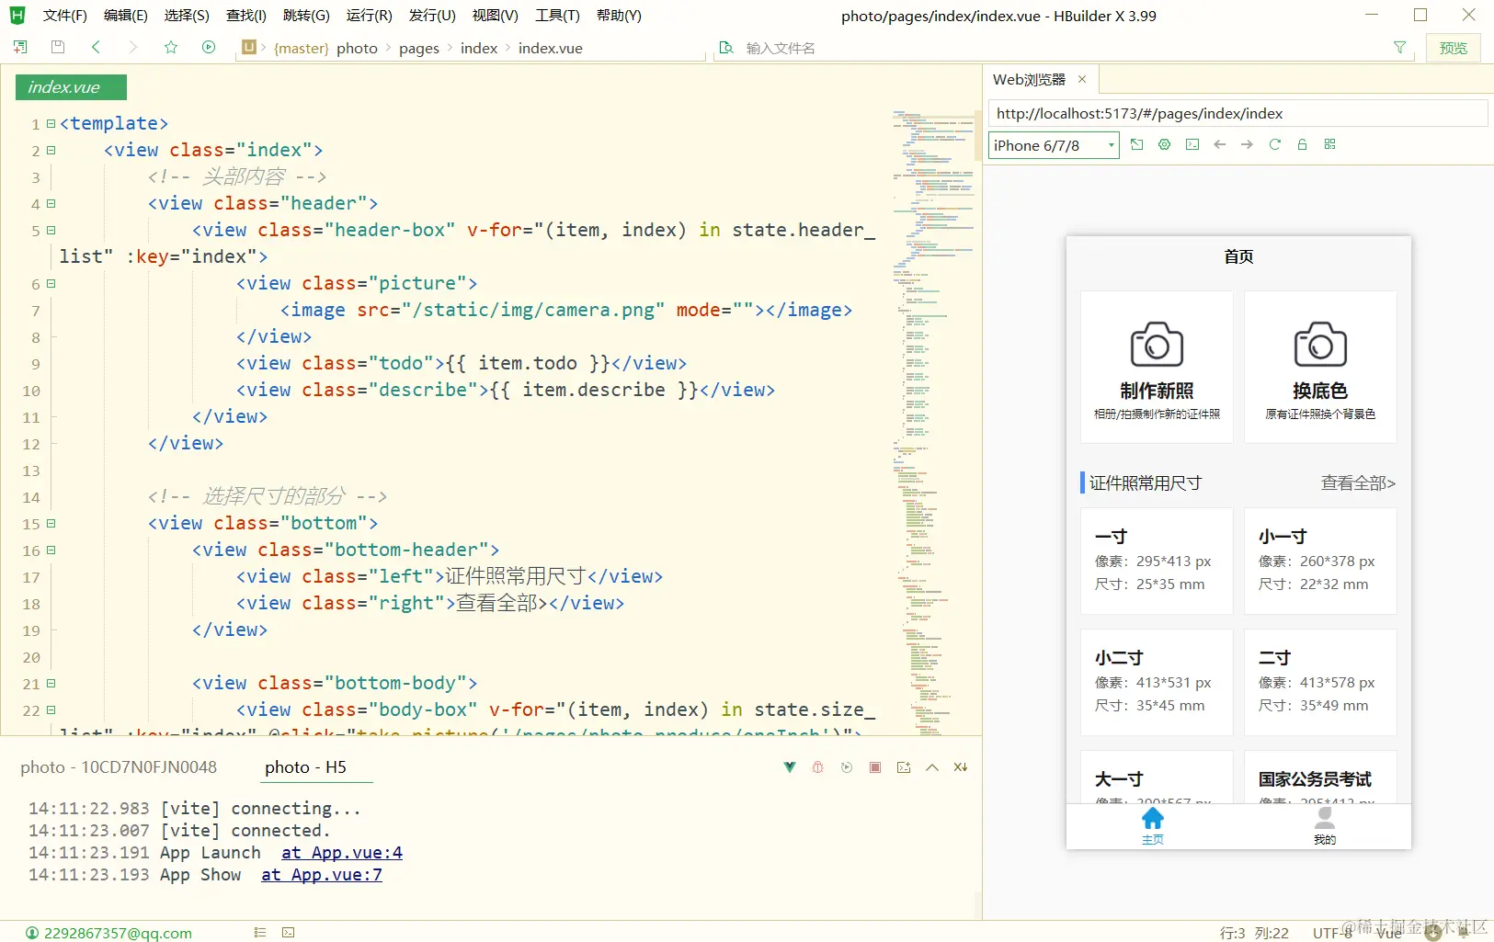The width and height of the screenshot is (1494, 942).
Task: Go forward with the right chevron toolbar icon
Action: click(133, 47)
